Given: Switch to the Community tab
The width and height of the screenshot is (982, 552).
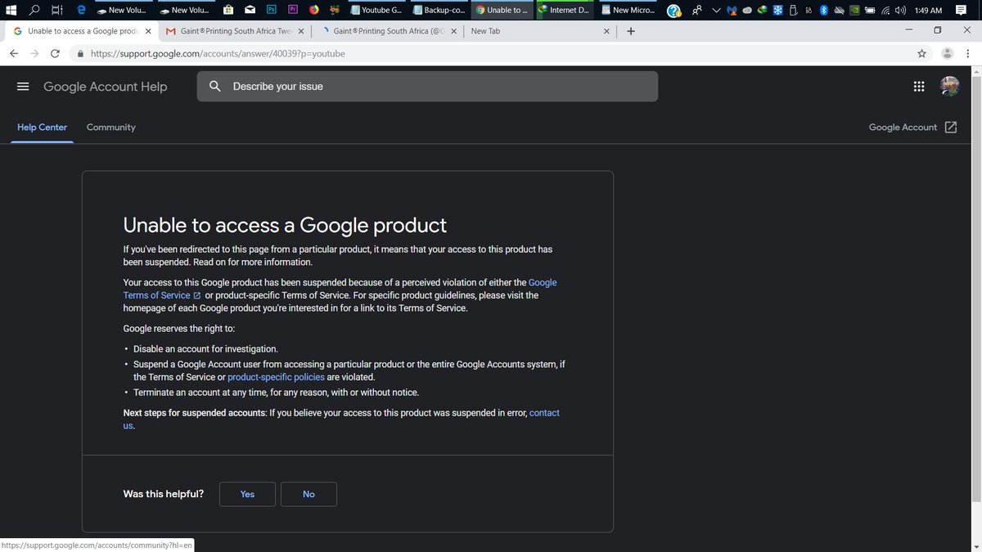Looking at the screenshot, I should point(111,128).
